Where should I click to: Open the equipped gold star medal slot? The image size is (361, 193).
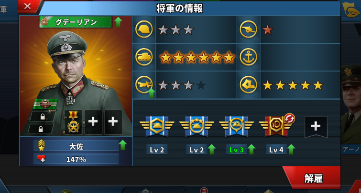pyautogui.click(x=73, y=122)
